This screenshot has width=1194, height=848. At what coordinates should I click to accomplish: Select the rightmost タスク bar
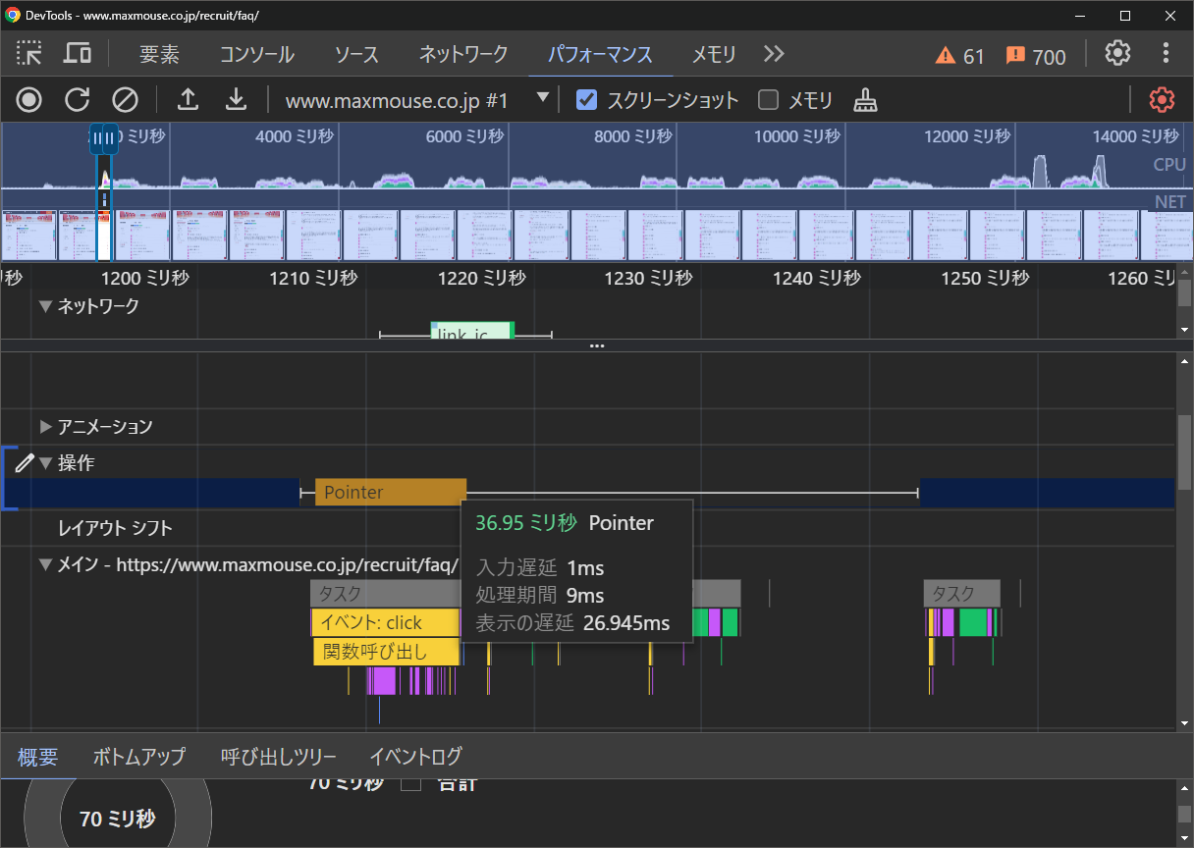[x=961, y=593]
